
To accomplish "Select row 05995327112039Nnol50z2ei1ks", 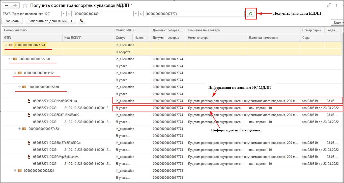I will point(171,104).
